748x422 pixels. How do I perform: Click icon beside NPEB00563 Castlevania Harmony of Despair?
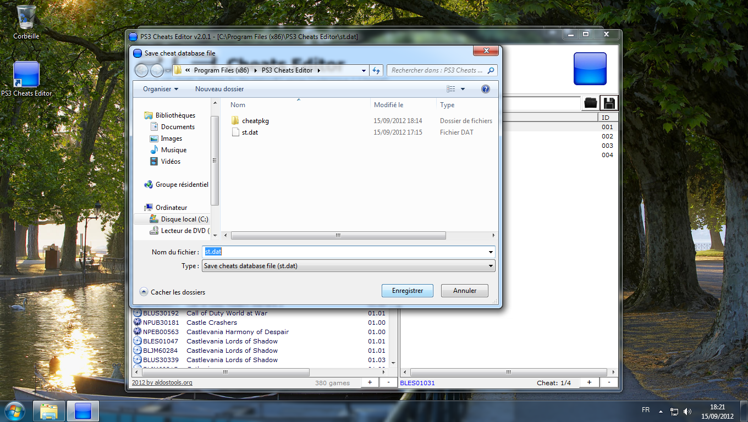[137, 332]
